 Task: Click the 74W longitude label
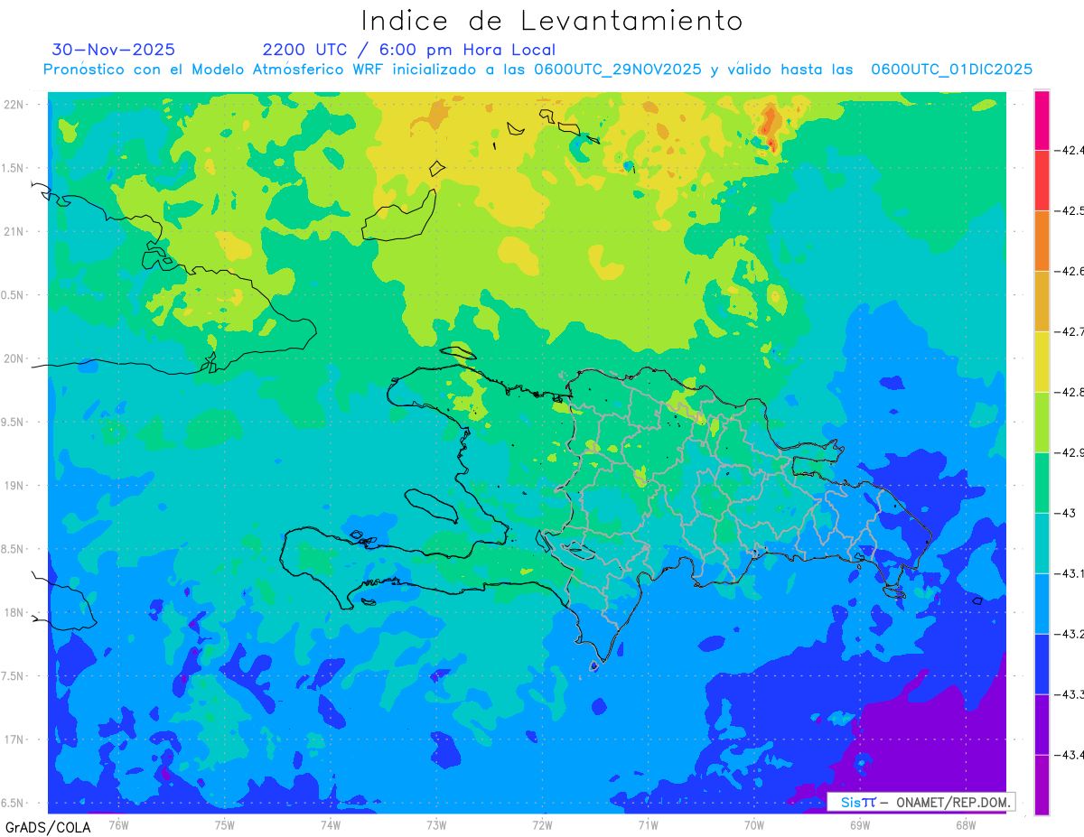pos(330,824)
